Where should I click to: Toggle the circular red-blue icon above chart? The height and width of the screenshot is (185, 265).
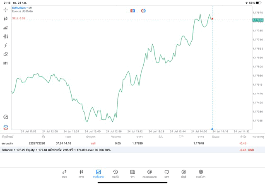143,11
